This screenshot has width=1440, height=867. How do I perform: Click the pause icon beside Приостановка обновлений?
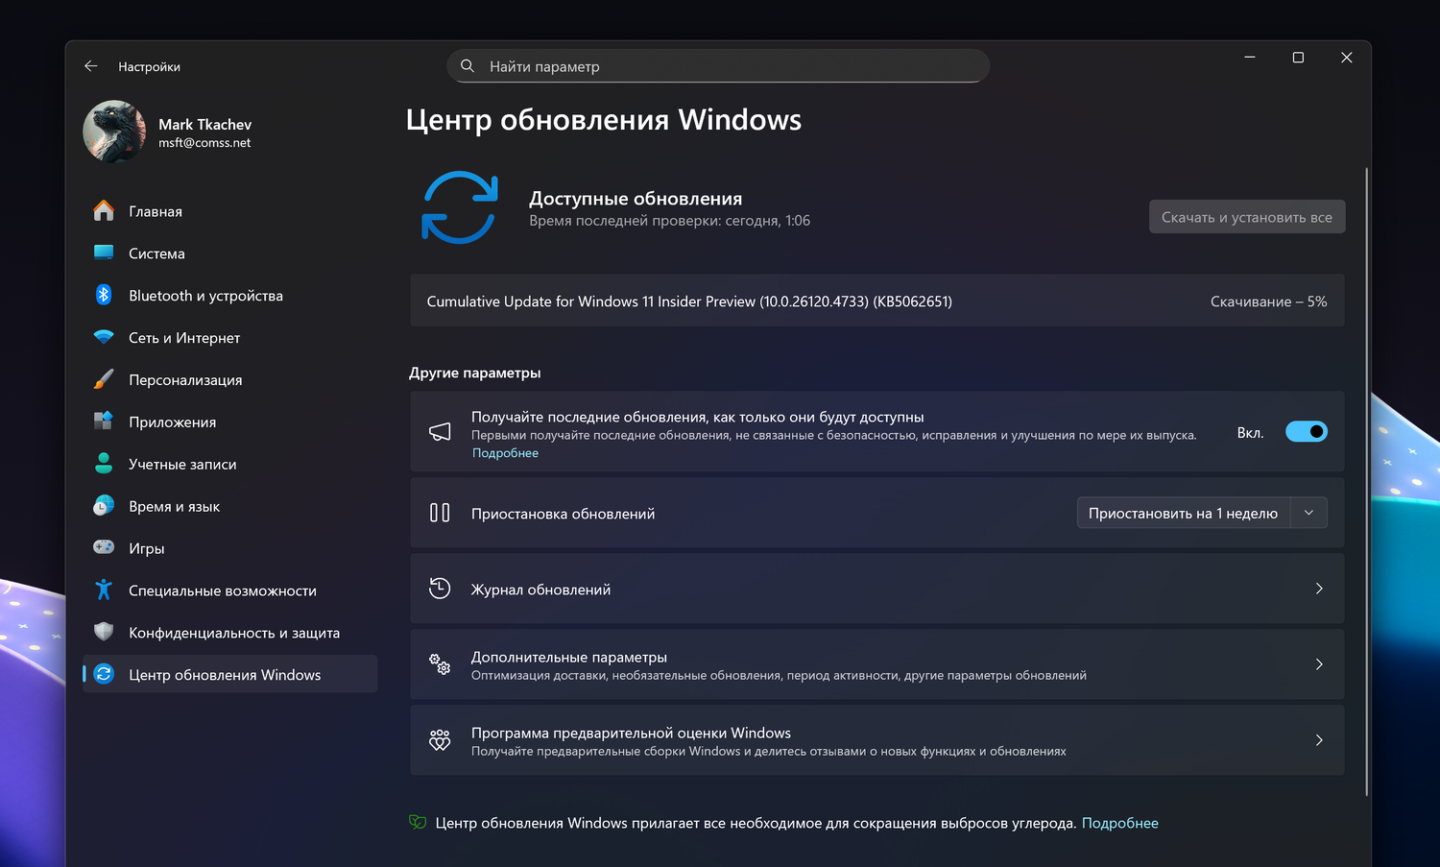click(x=440, y=513)
